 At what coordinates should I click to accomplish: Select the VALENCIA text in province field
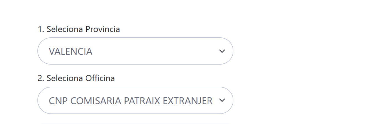coord(70,52)
